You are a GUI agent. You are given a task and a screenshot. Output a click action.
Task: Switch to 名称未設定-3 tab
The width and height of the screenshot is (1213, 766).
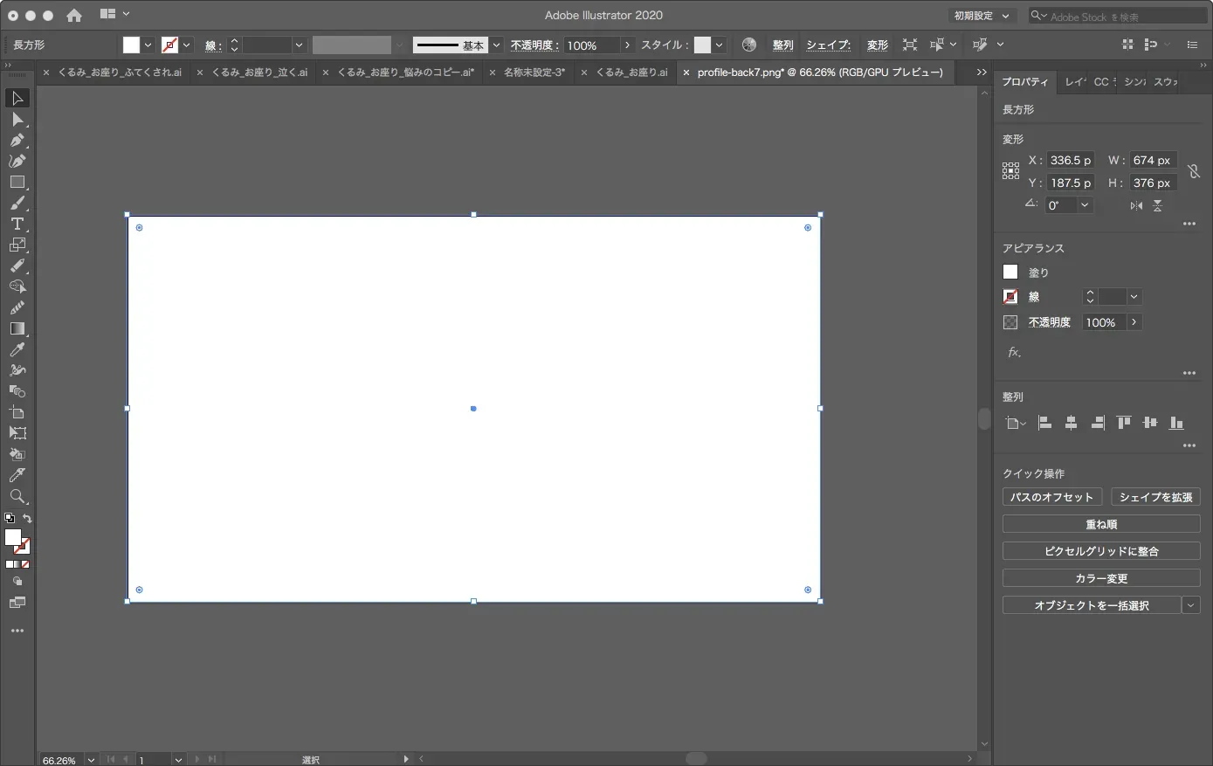click(x=534, y=72)
